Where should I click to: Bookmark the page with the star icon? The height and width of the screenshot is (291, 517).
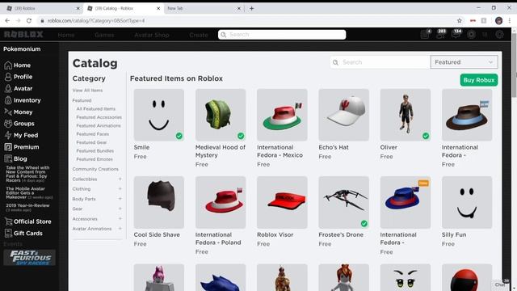click(x=460, y=20)
